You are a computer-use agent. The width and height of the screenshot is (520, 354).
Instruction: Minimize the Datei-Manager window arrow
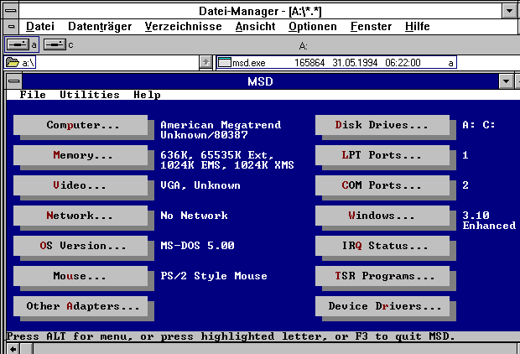509,11
